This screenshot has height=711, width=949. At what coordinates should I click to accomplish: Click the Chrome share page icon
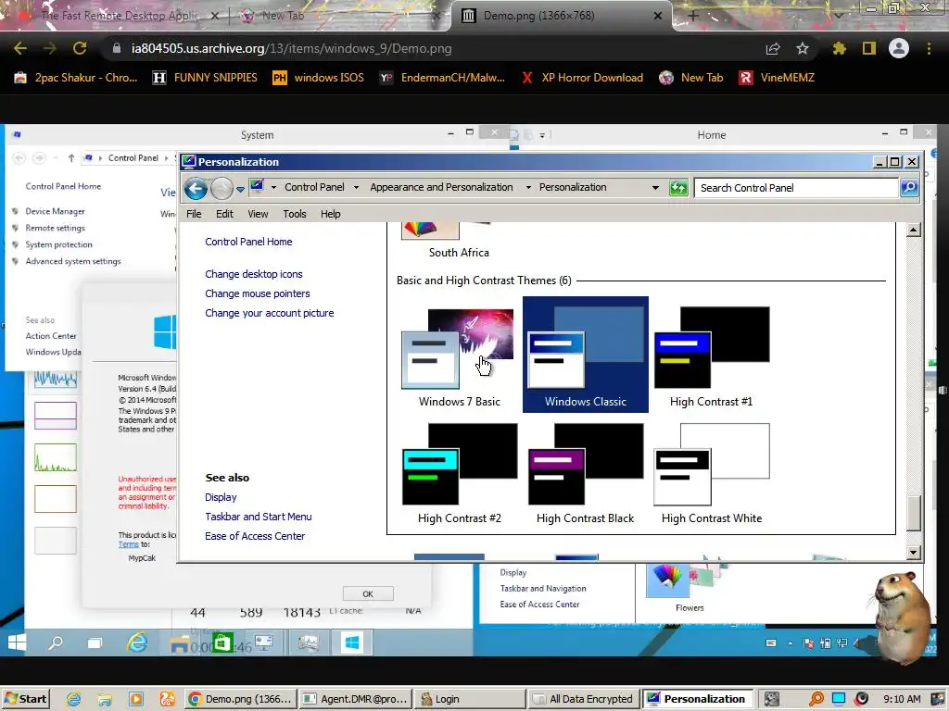[x=773, y=49]
